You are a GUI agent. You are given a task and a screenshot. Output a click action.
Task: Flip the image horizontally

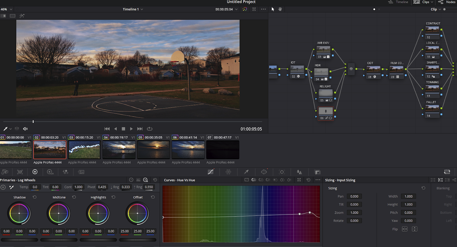405,229
